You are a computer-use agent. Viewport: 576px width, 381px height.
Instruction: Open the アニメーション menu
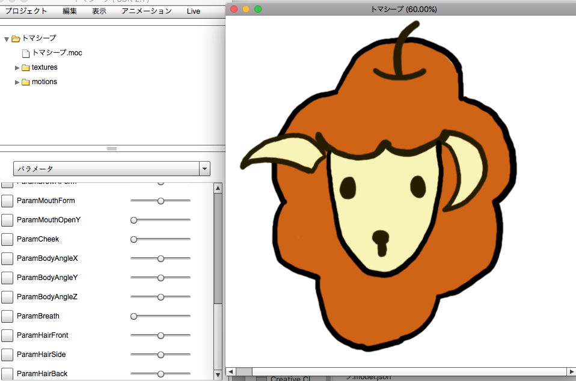point(147,11)
